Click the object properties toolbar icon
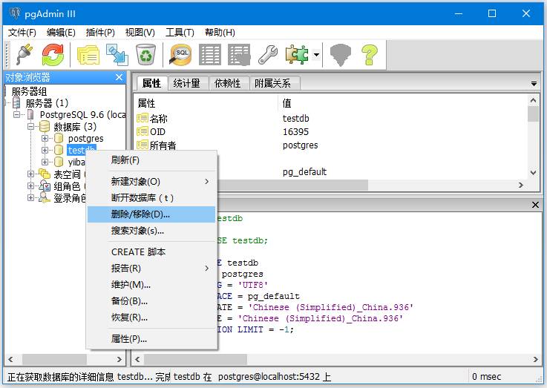This screenshot has width=547, height=388. coord(88,54)
